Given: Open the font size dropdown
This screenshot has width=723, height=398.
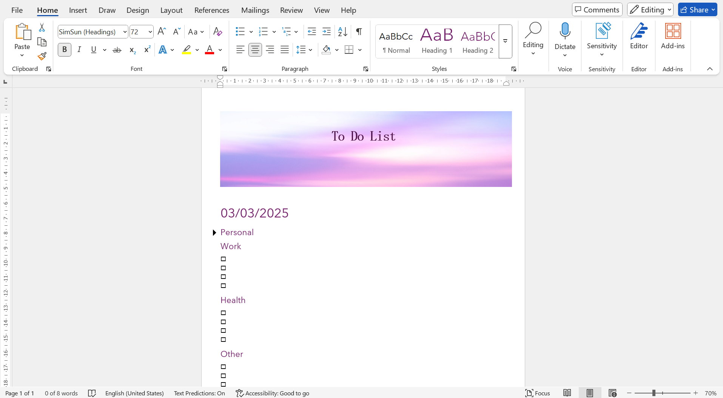Looking at the screenshot, I should [x=150, y=32].
